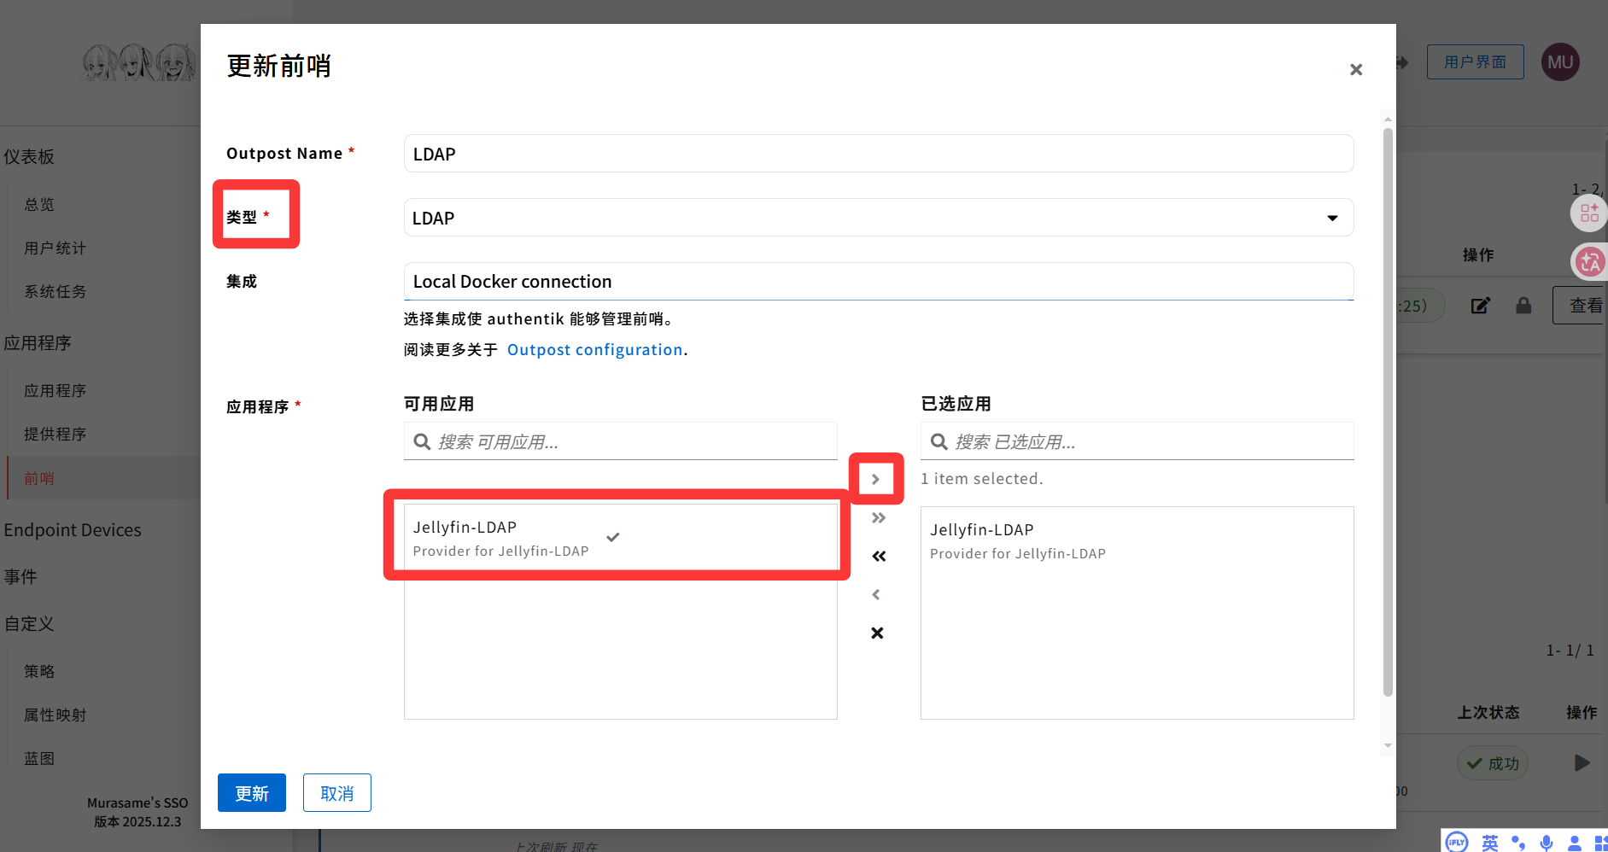Activate the microphone icon in iFLY toolbar
Viewport: 1608px width, 852px height.
coord(1547,843)
